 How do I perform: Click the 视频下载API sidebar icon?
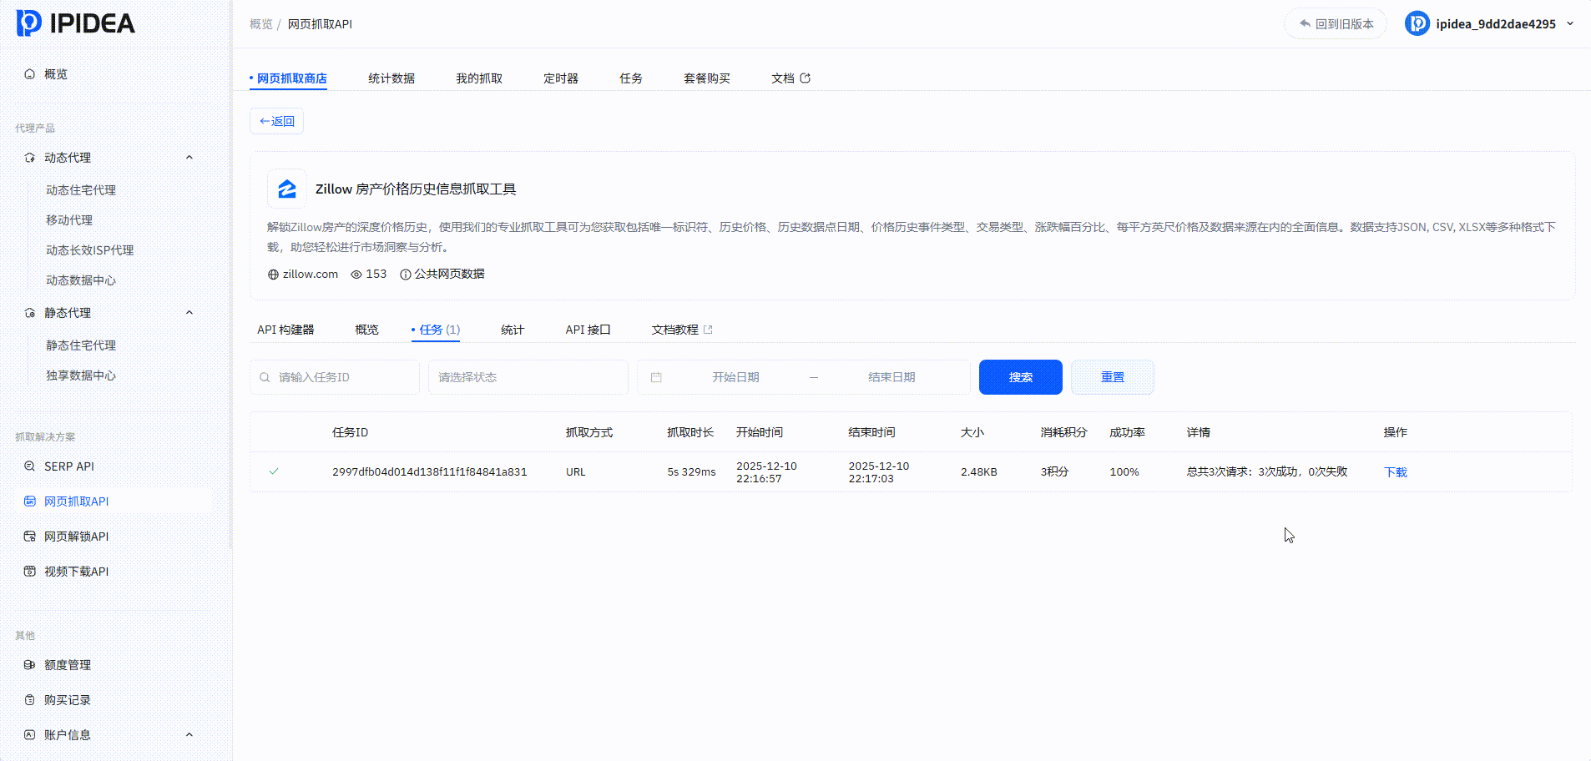tap(30, 572)
